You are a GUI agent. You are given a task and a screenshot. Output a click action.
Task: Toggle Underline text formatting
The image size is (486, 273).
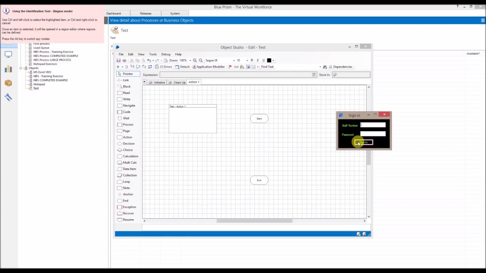click(x=263, y=60)
